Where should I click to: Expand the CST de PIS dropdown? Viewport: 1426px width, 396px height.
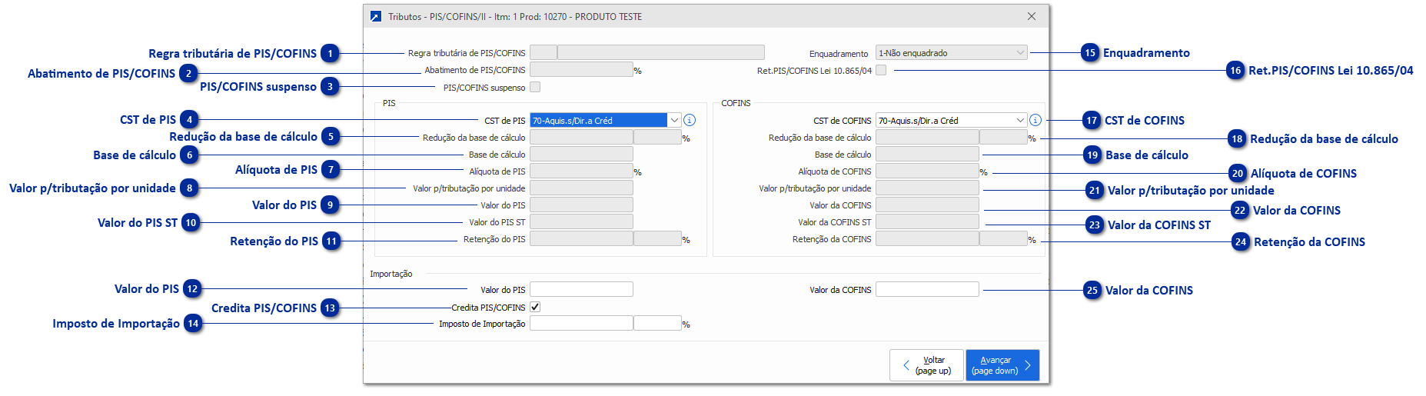pyautogui.click(x=674, y=121)
